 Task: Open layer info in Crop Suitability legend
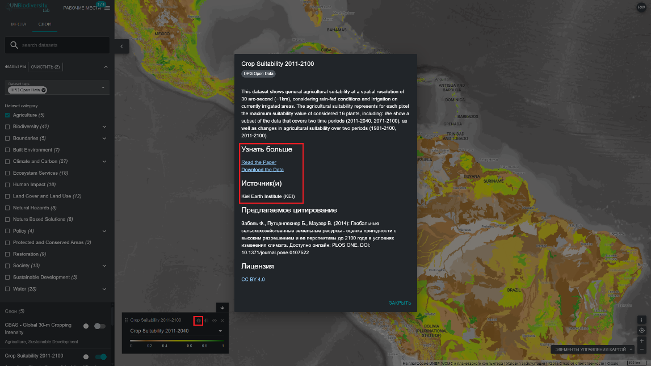pyautogui.click(x=199, y=321)
